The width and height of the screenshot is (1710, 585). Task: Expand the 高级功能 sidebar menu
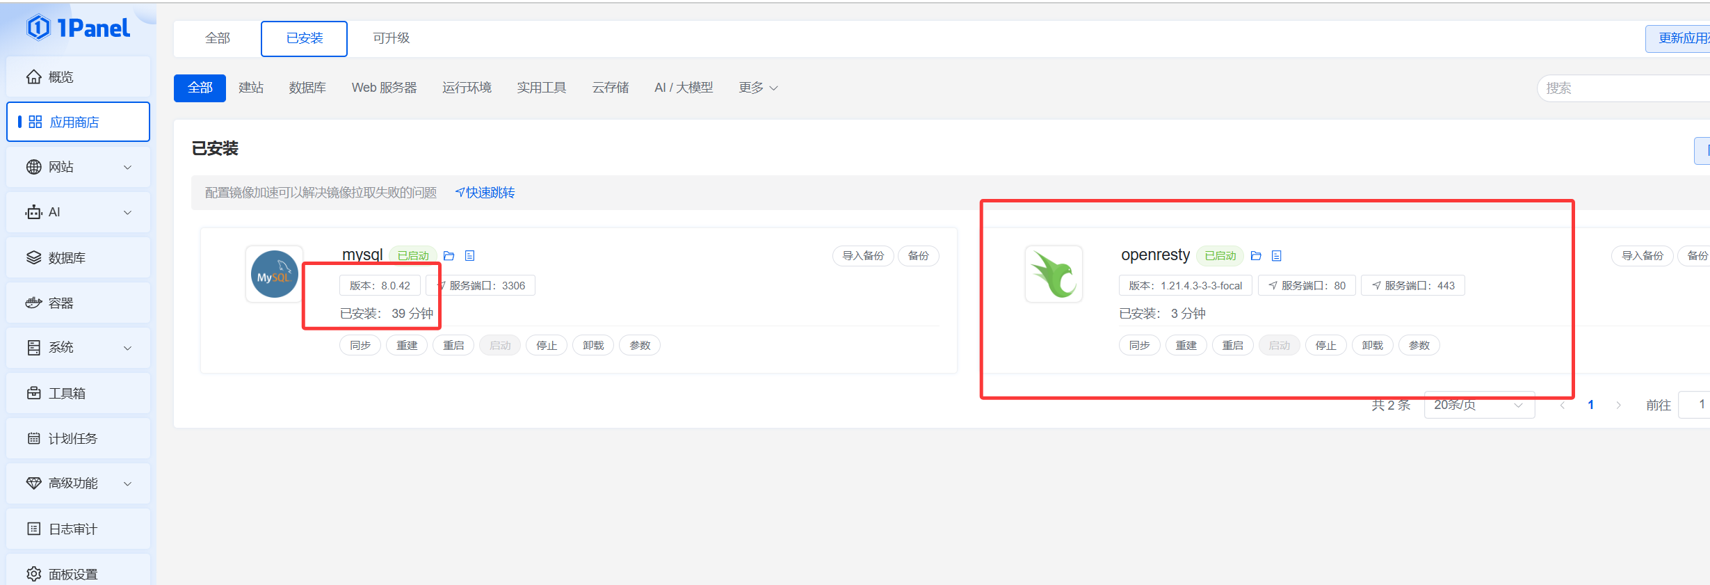coord(78,483)
